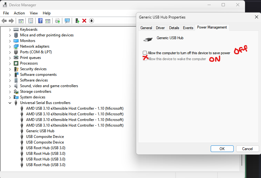Select the Keyboards category icon

[x=16, y=29]
